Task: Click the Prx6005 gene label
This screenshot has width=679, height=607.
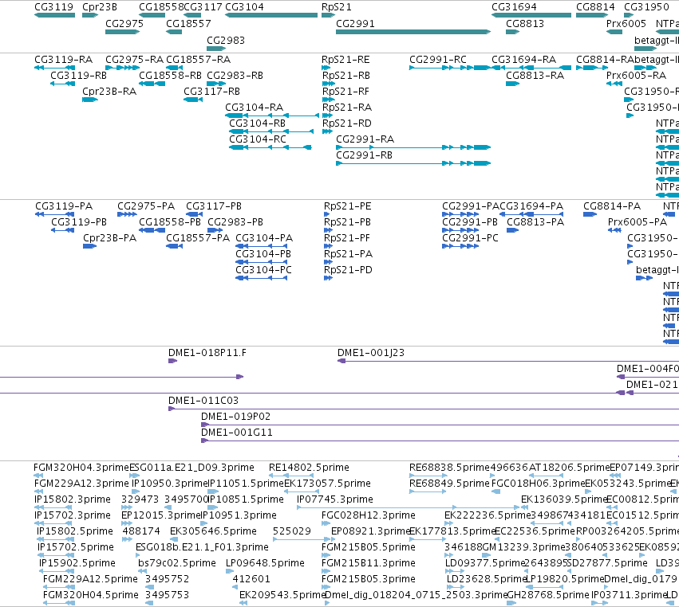Action: point(626,23)
